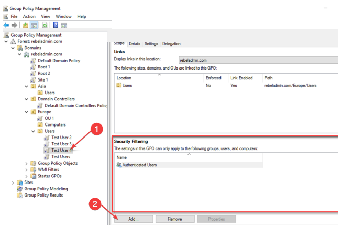Expand the Group Policy Objects folder
The image size is (343, 229).
(x=27, y=163)
